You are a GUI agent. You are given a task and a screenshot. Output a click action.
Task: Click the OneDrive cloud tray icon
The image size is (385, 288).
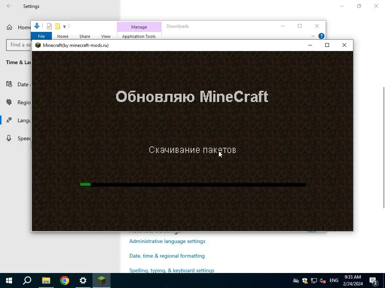pyautogui.click(x=296, y=280)
